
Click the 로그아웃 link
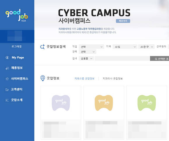(x=17, y=47)
